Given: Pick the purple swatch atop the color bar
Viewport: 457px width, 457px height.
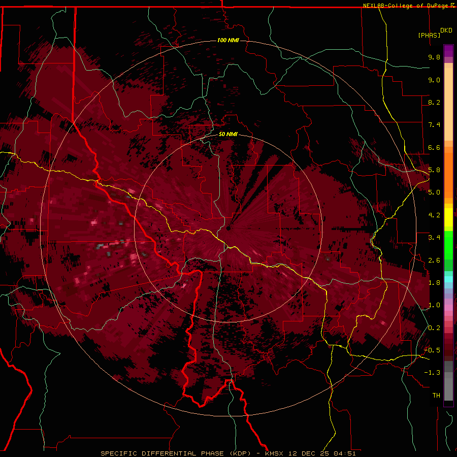Looking at the screenshot, I should click(448, 51).
